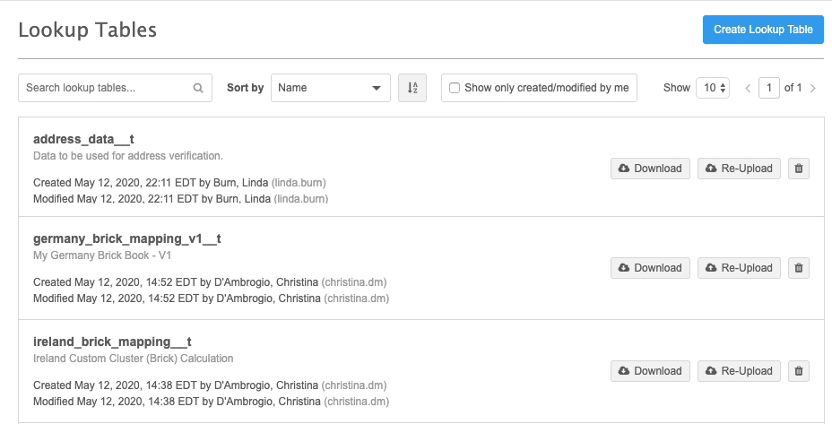The image size is (832, 424).
Task: Open the germany_brick_mapping_v1__t table name
Action: (x=126, y=238)
